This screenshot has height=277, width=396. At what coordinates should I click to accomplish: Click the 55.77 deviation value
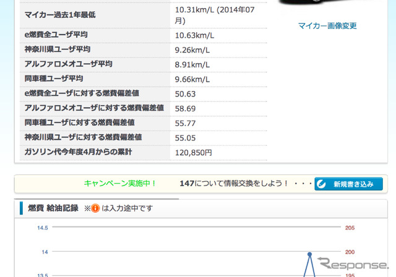185,124
